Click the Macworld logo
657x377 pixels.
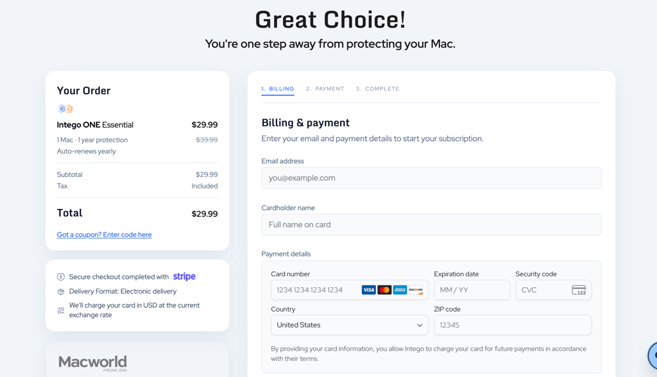[x=92, y=363]
